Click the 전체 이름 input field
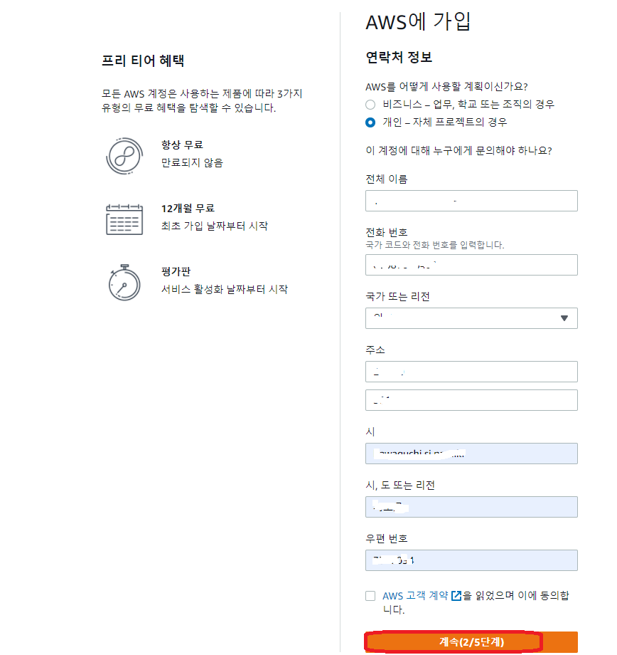The width and height of the screenshot is (617, 655). 471,201
